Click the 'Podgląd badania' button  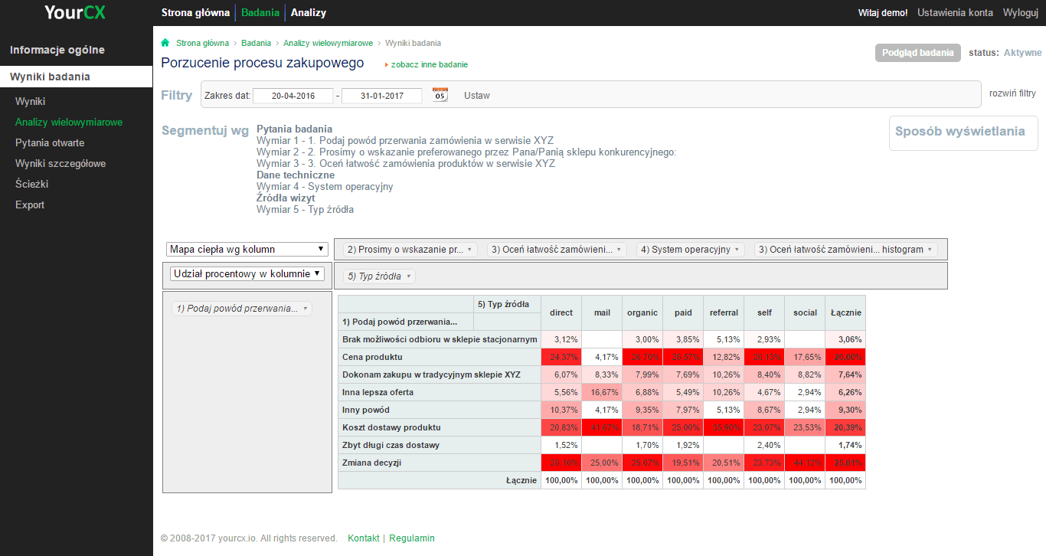pos(918,53)
